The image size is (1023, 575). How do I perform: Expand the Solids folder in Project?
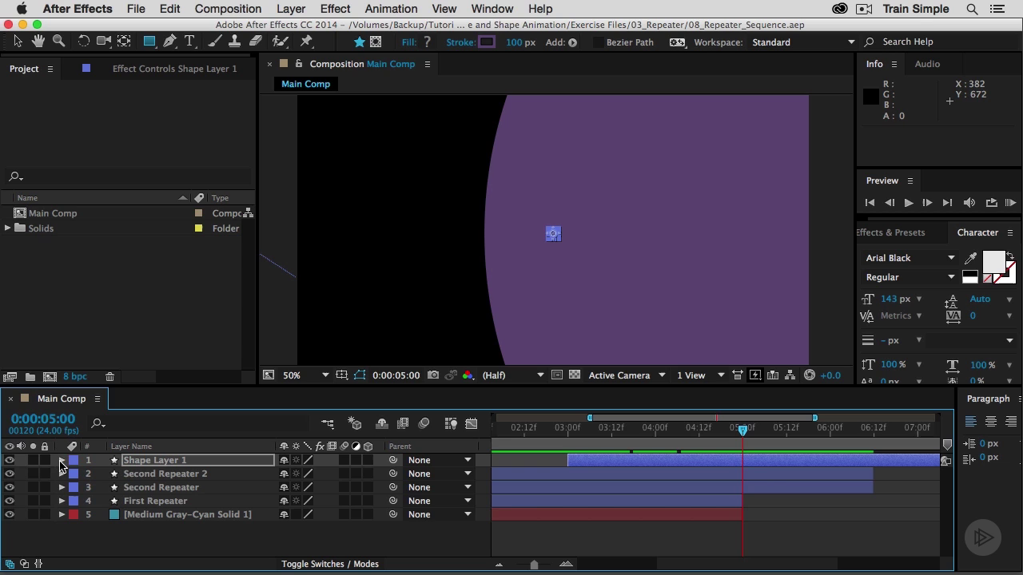[x=8, y=228]
